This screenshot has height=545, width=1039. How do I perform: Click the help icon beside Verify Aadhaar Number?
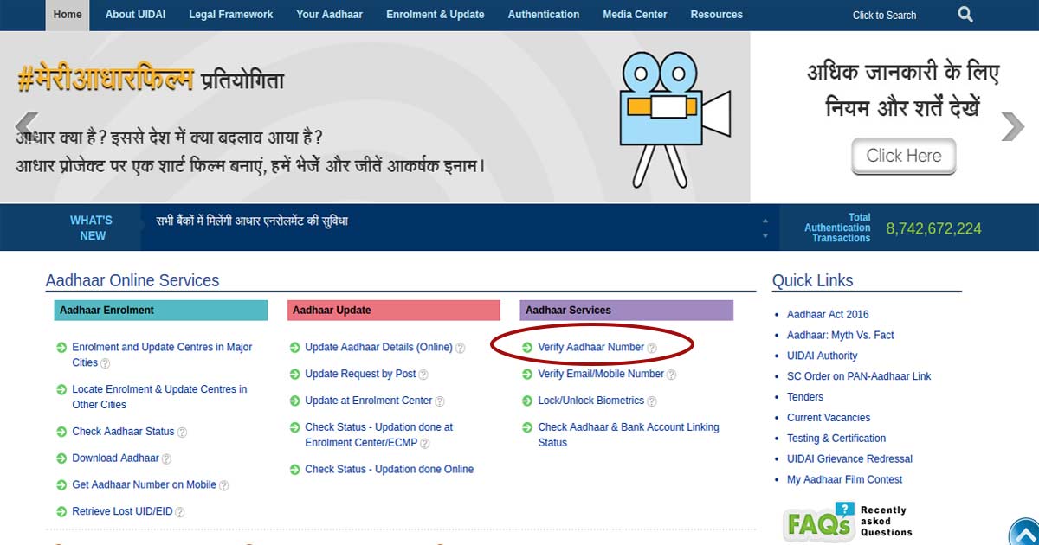[x=652, y=348]
